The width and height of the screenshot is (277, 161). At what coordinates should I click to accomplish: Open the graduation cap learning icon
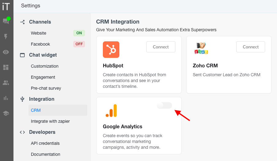point(6,113)
